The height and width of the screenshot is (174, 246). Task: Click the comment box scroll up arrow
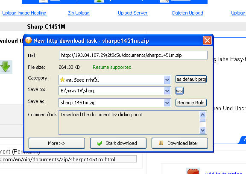pos(202,115)
